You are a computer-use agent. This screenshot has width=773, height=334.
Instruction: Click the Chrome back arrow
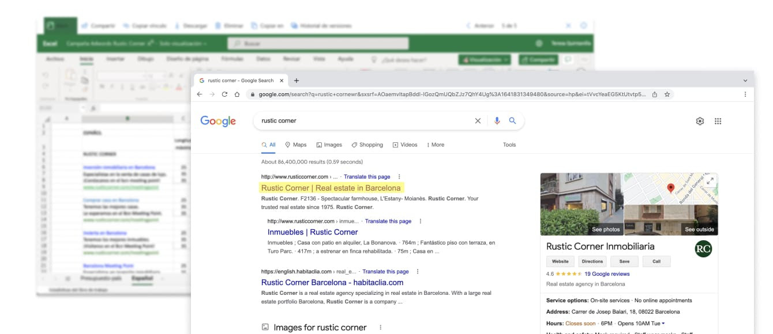200,94
